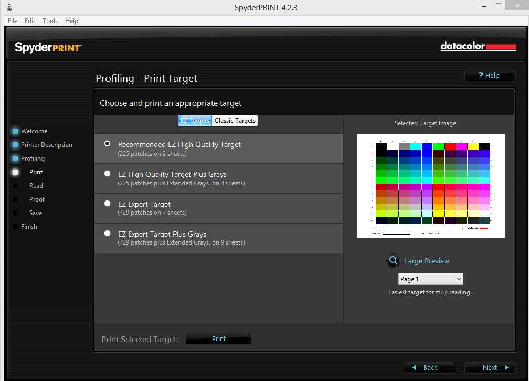
Task: Go to Profiling step in sidebar
Action: [33, 158]
